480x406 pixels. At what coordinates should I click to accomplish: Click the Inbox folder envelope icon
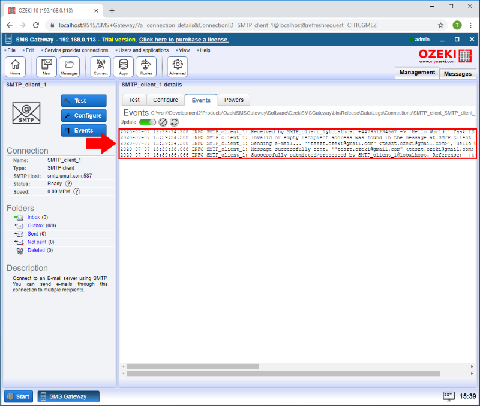(x=19, y=218)
